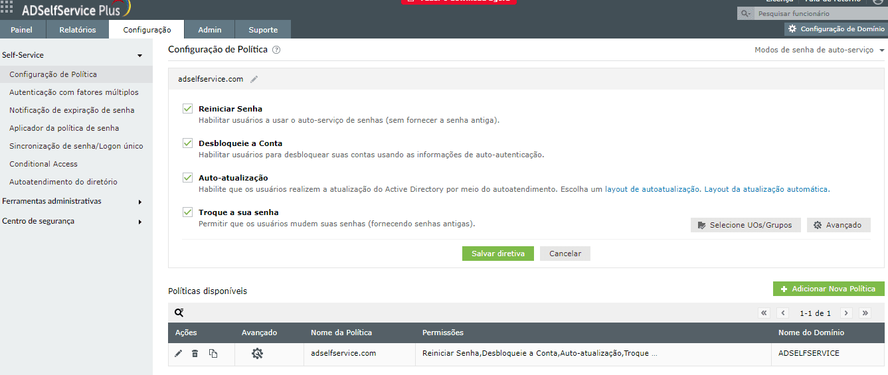Viewport: 888px width, 375px height.
Task: Click Adicionar Nova Política button
Action: coord(828,289)
